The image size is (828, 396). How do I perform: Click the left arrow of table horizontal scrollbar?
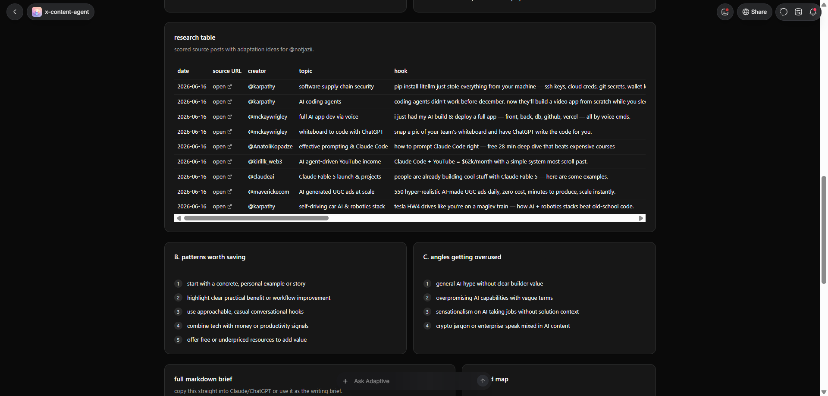click(x=179, y=218)
